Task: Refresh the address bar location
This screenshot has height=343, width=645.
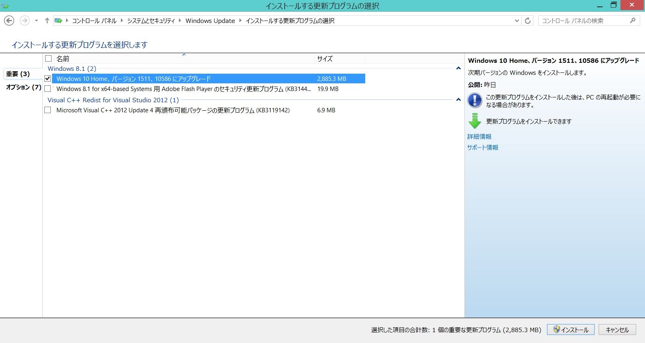Action: [528, 21]
